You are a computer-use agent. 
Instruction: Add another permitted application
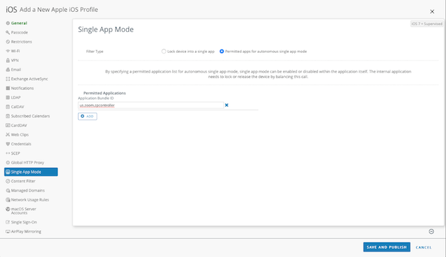pos(88,116)
